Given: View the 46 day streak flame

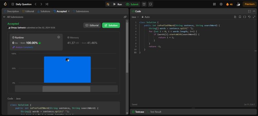Looking at the screenshot, I should coord(229,4).
